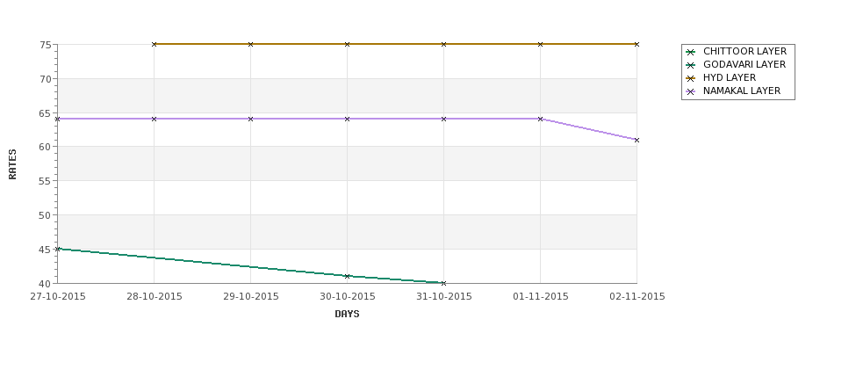Select the NAMAKAL LAYER legend label
The width and height of the screenshot is (856, 377).
tap(741, 91)
